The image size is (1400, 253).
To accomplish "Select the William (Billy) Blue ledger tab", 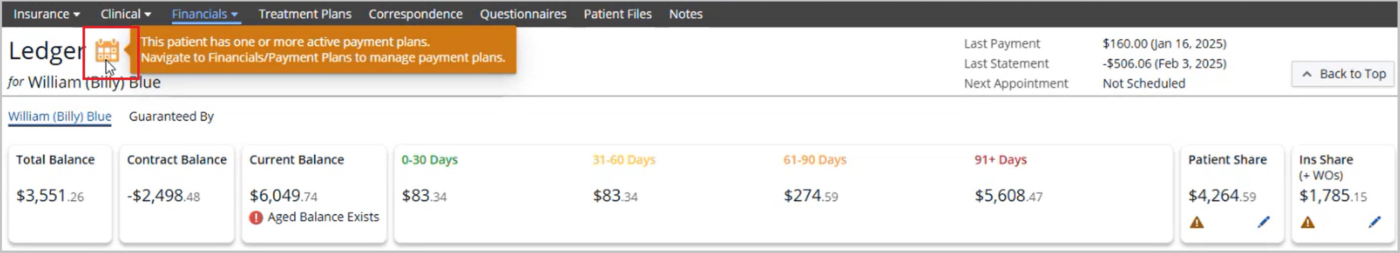I will coord(60,117).
